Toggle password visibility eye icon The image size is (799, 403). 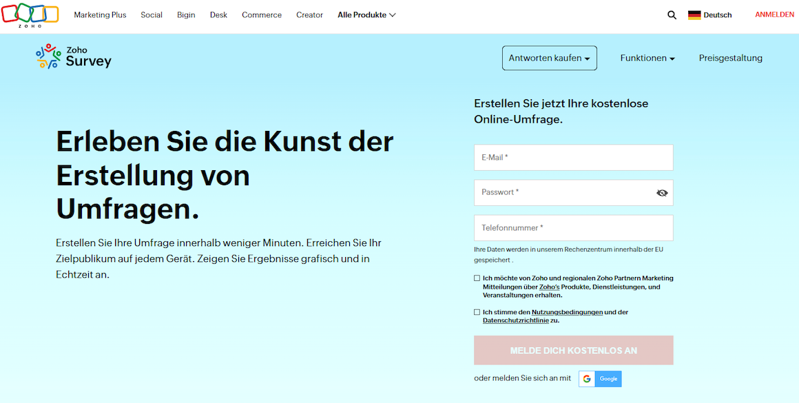coord(662,193)
